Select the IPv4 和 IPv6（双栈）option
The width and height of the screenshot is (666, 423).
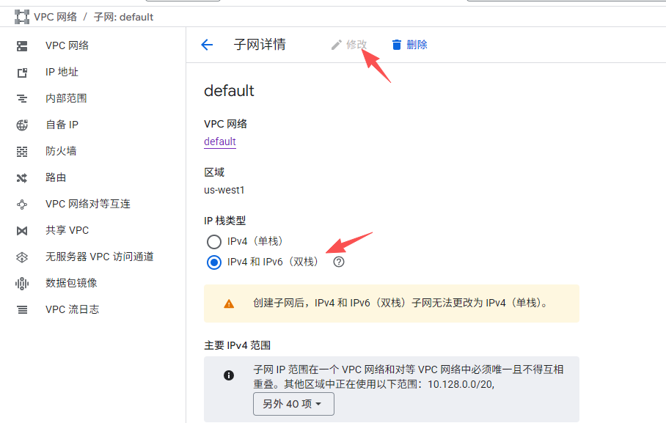click(x=213, y=262)
